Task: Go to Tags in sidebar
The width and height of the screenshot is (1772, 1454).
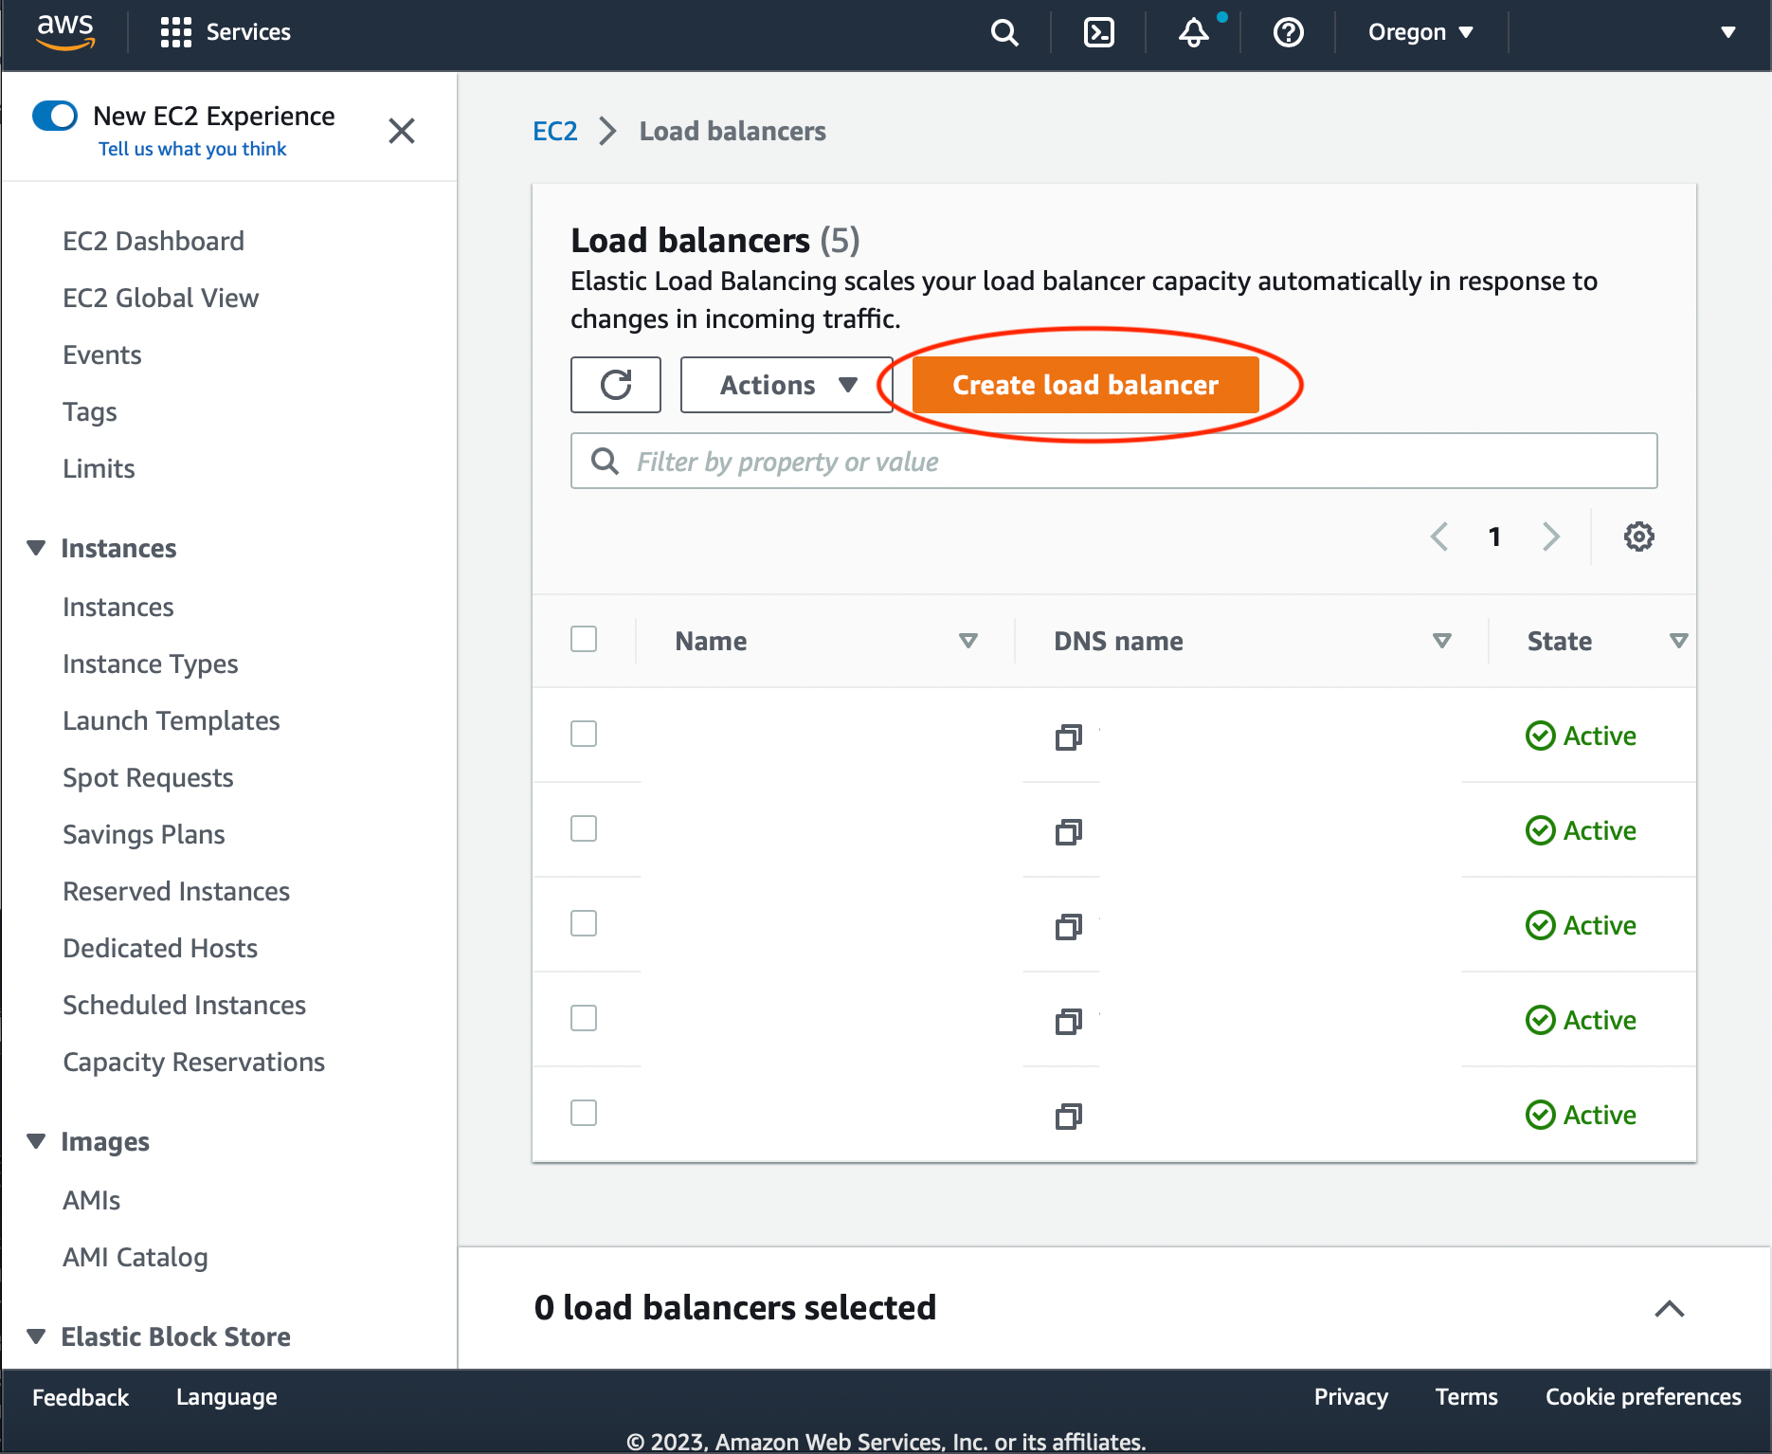Action: 90,411
